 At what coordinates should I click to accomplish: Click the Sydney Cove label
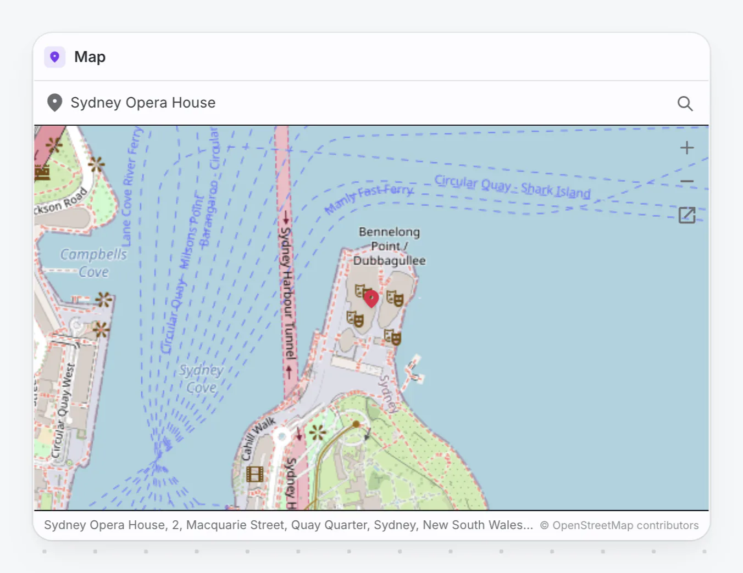click(201, 379)
